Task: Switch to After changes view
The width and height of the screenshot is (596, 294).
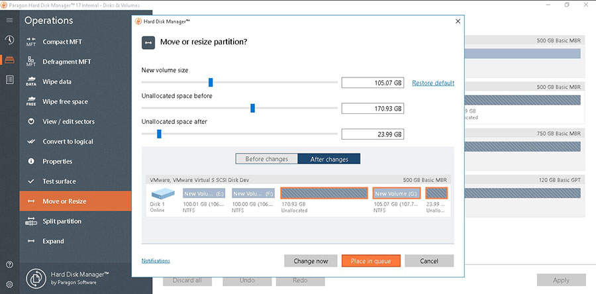Action: pyautogui.click(x=329, y=159)
